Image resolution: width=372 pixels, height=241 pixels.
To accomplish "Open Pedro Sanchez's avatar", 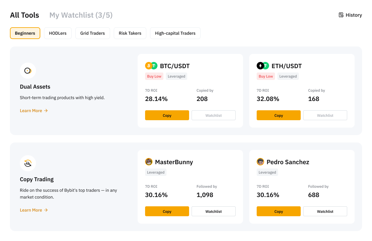I will pos(260,162).
